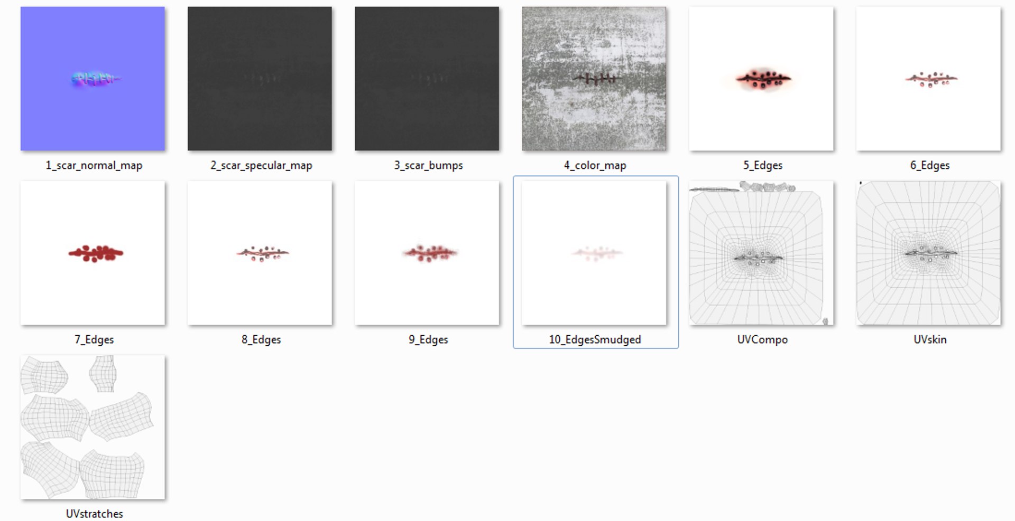Click the file name "5_Edges"
Screen dimensions: 1015x521
pyautogui.click(x=762, y=165)
